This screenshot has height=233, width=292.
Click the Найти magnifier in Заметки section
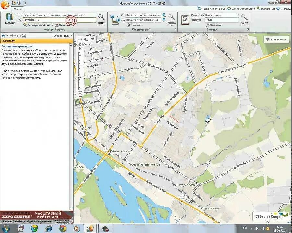point(244,19)
